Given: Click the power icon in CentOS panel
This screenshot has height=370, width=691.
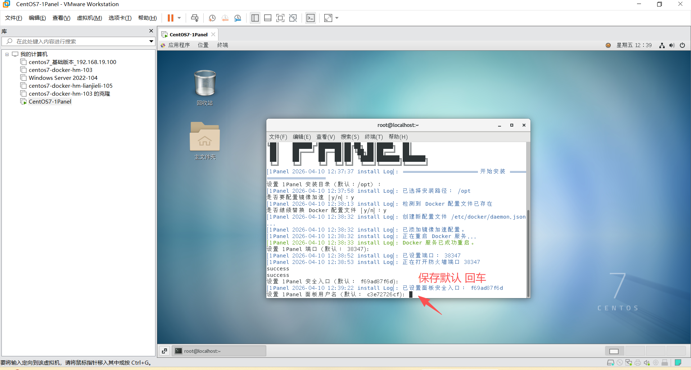Looking at the screenshot, I should (682, 45).
